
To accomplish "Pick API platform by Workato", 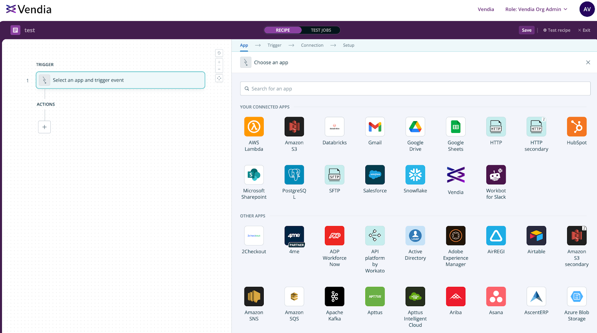I will [375, 235].
